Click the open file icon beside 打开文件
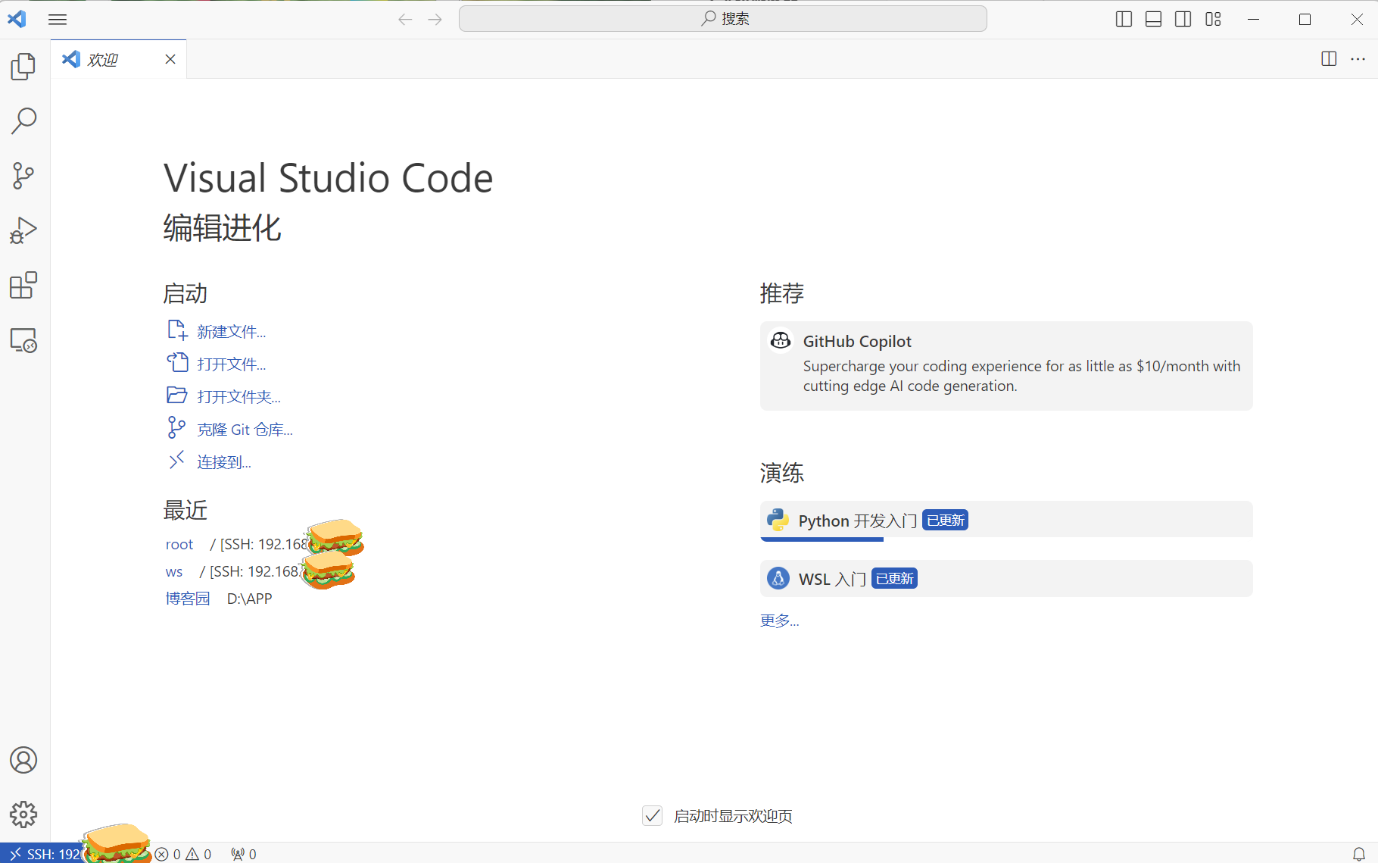 (177, 363)
